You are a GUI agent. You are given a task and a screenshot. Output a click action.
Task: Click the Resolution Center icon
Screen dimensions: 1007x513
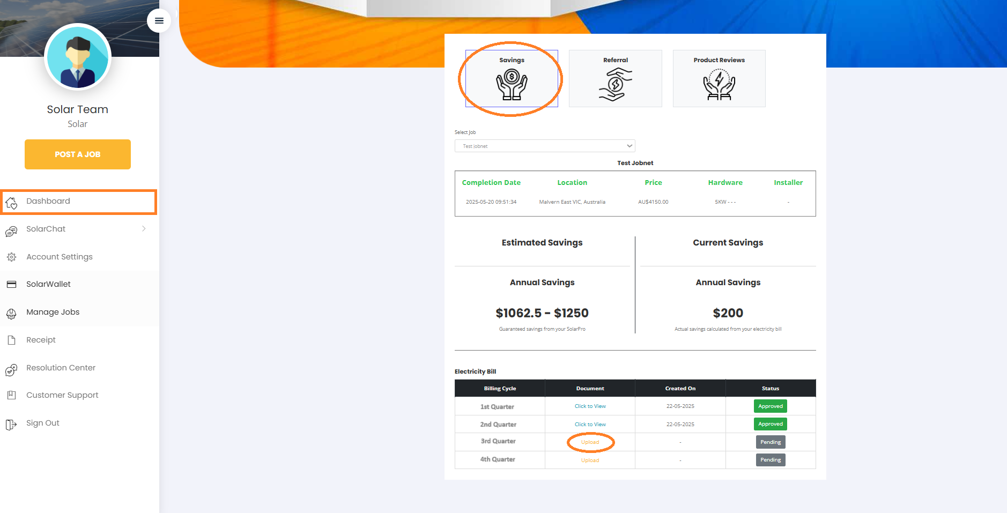pyautogui.click(x=11, y=369)
